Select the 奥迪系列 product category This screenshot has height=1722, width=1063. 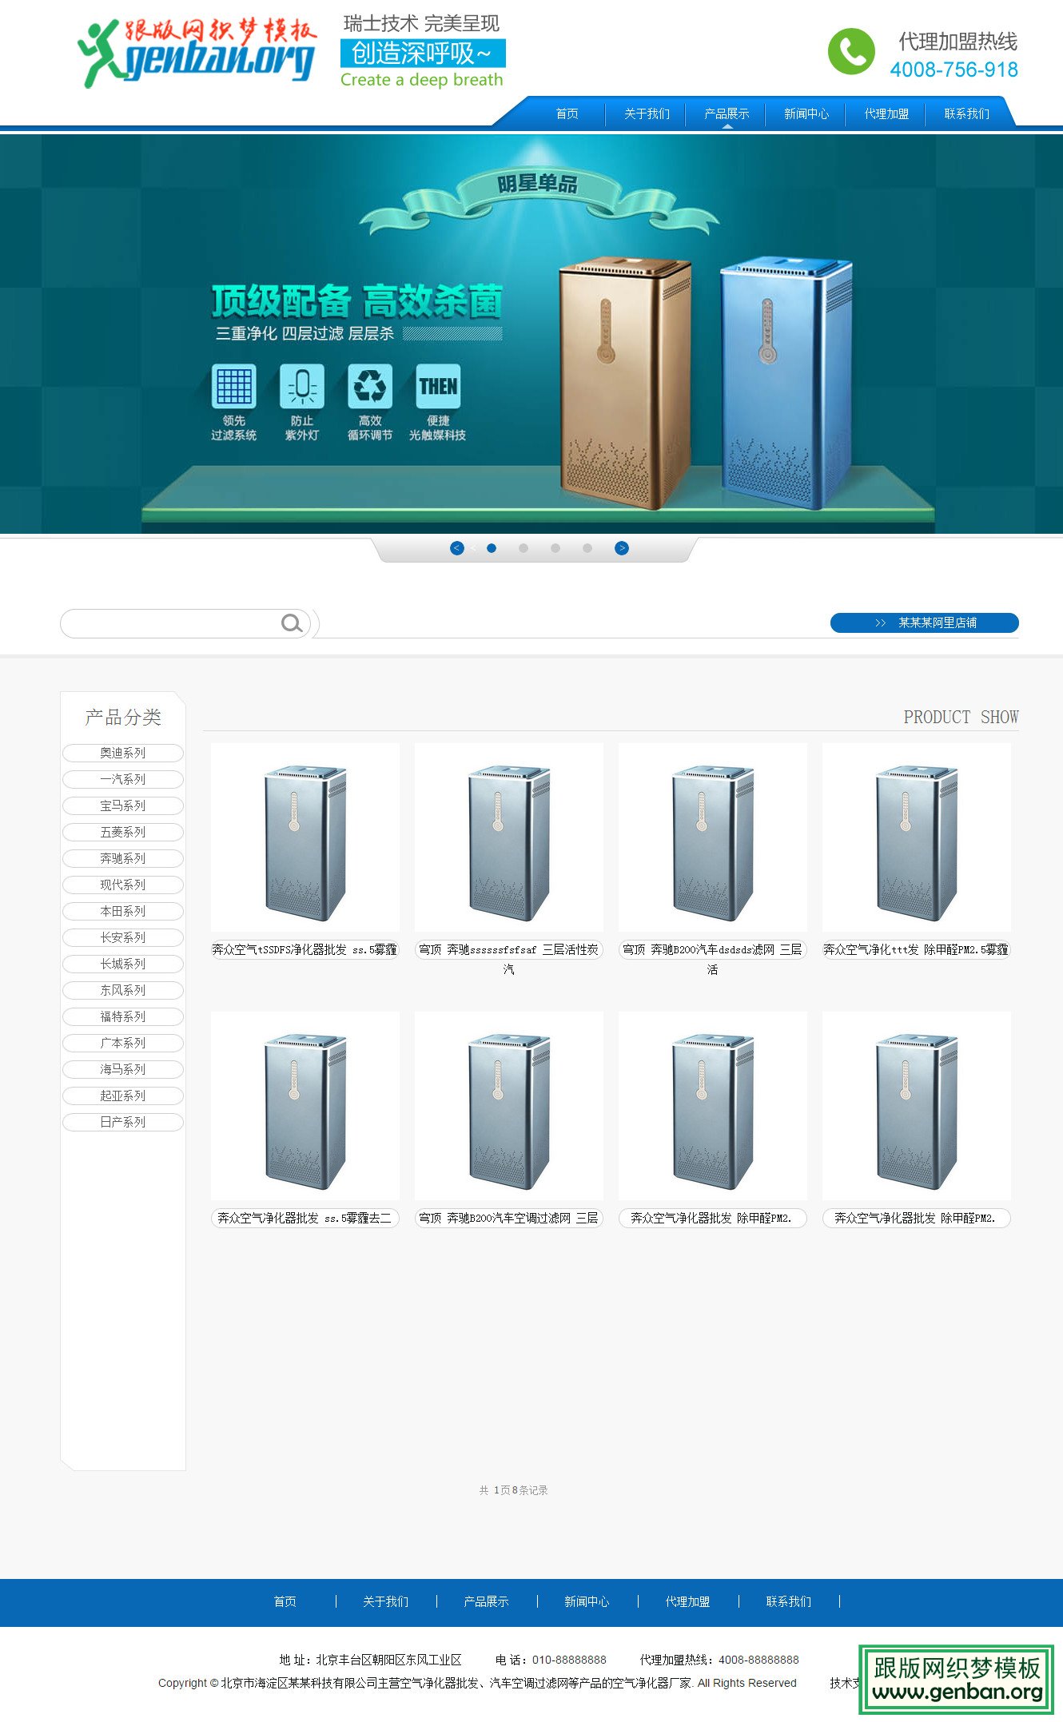[x=123, y=753]
